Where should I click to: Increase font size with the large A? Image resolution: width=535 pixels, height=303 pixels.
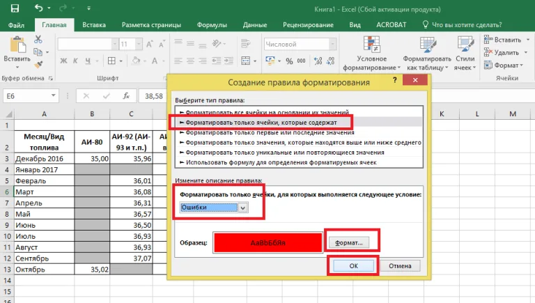150,44
